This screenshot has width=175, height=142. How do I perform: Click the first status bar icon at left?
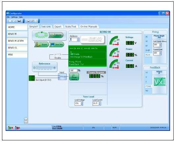point(11,128)
